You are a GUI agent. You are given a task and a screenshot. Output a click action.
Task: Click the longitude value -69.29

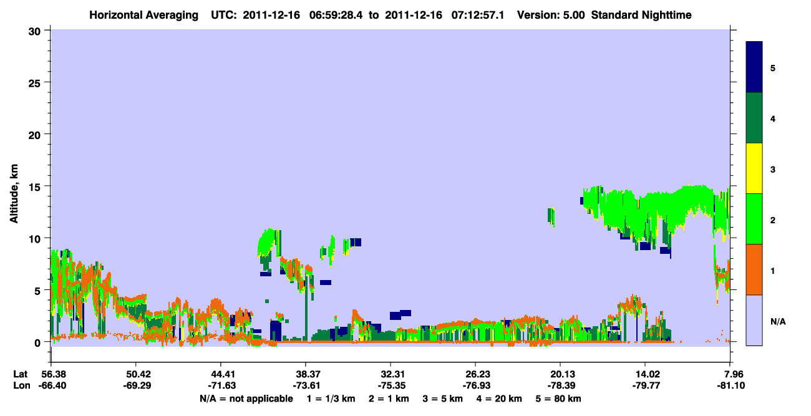[136, 385]
